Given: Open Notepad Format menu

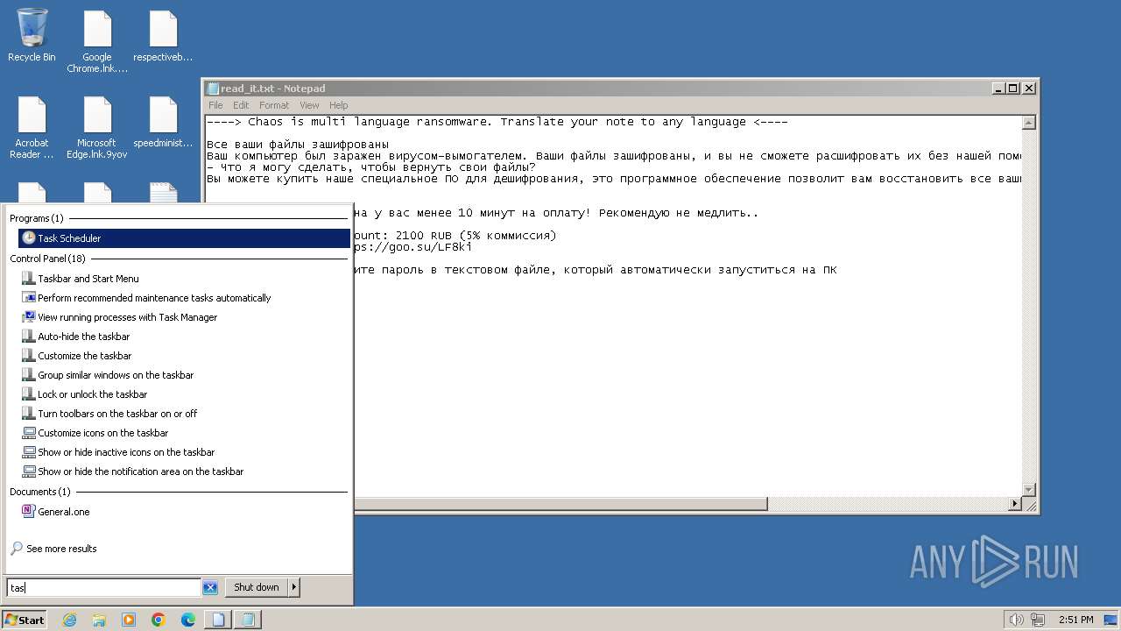Looking at the screenshot, I should pyautogui.click(x=274, y=105).
